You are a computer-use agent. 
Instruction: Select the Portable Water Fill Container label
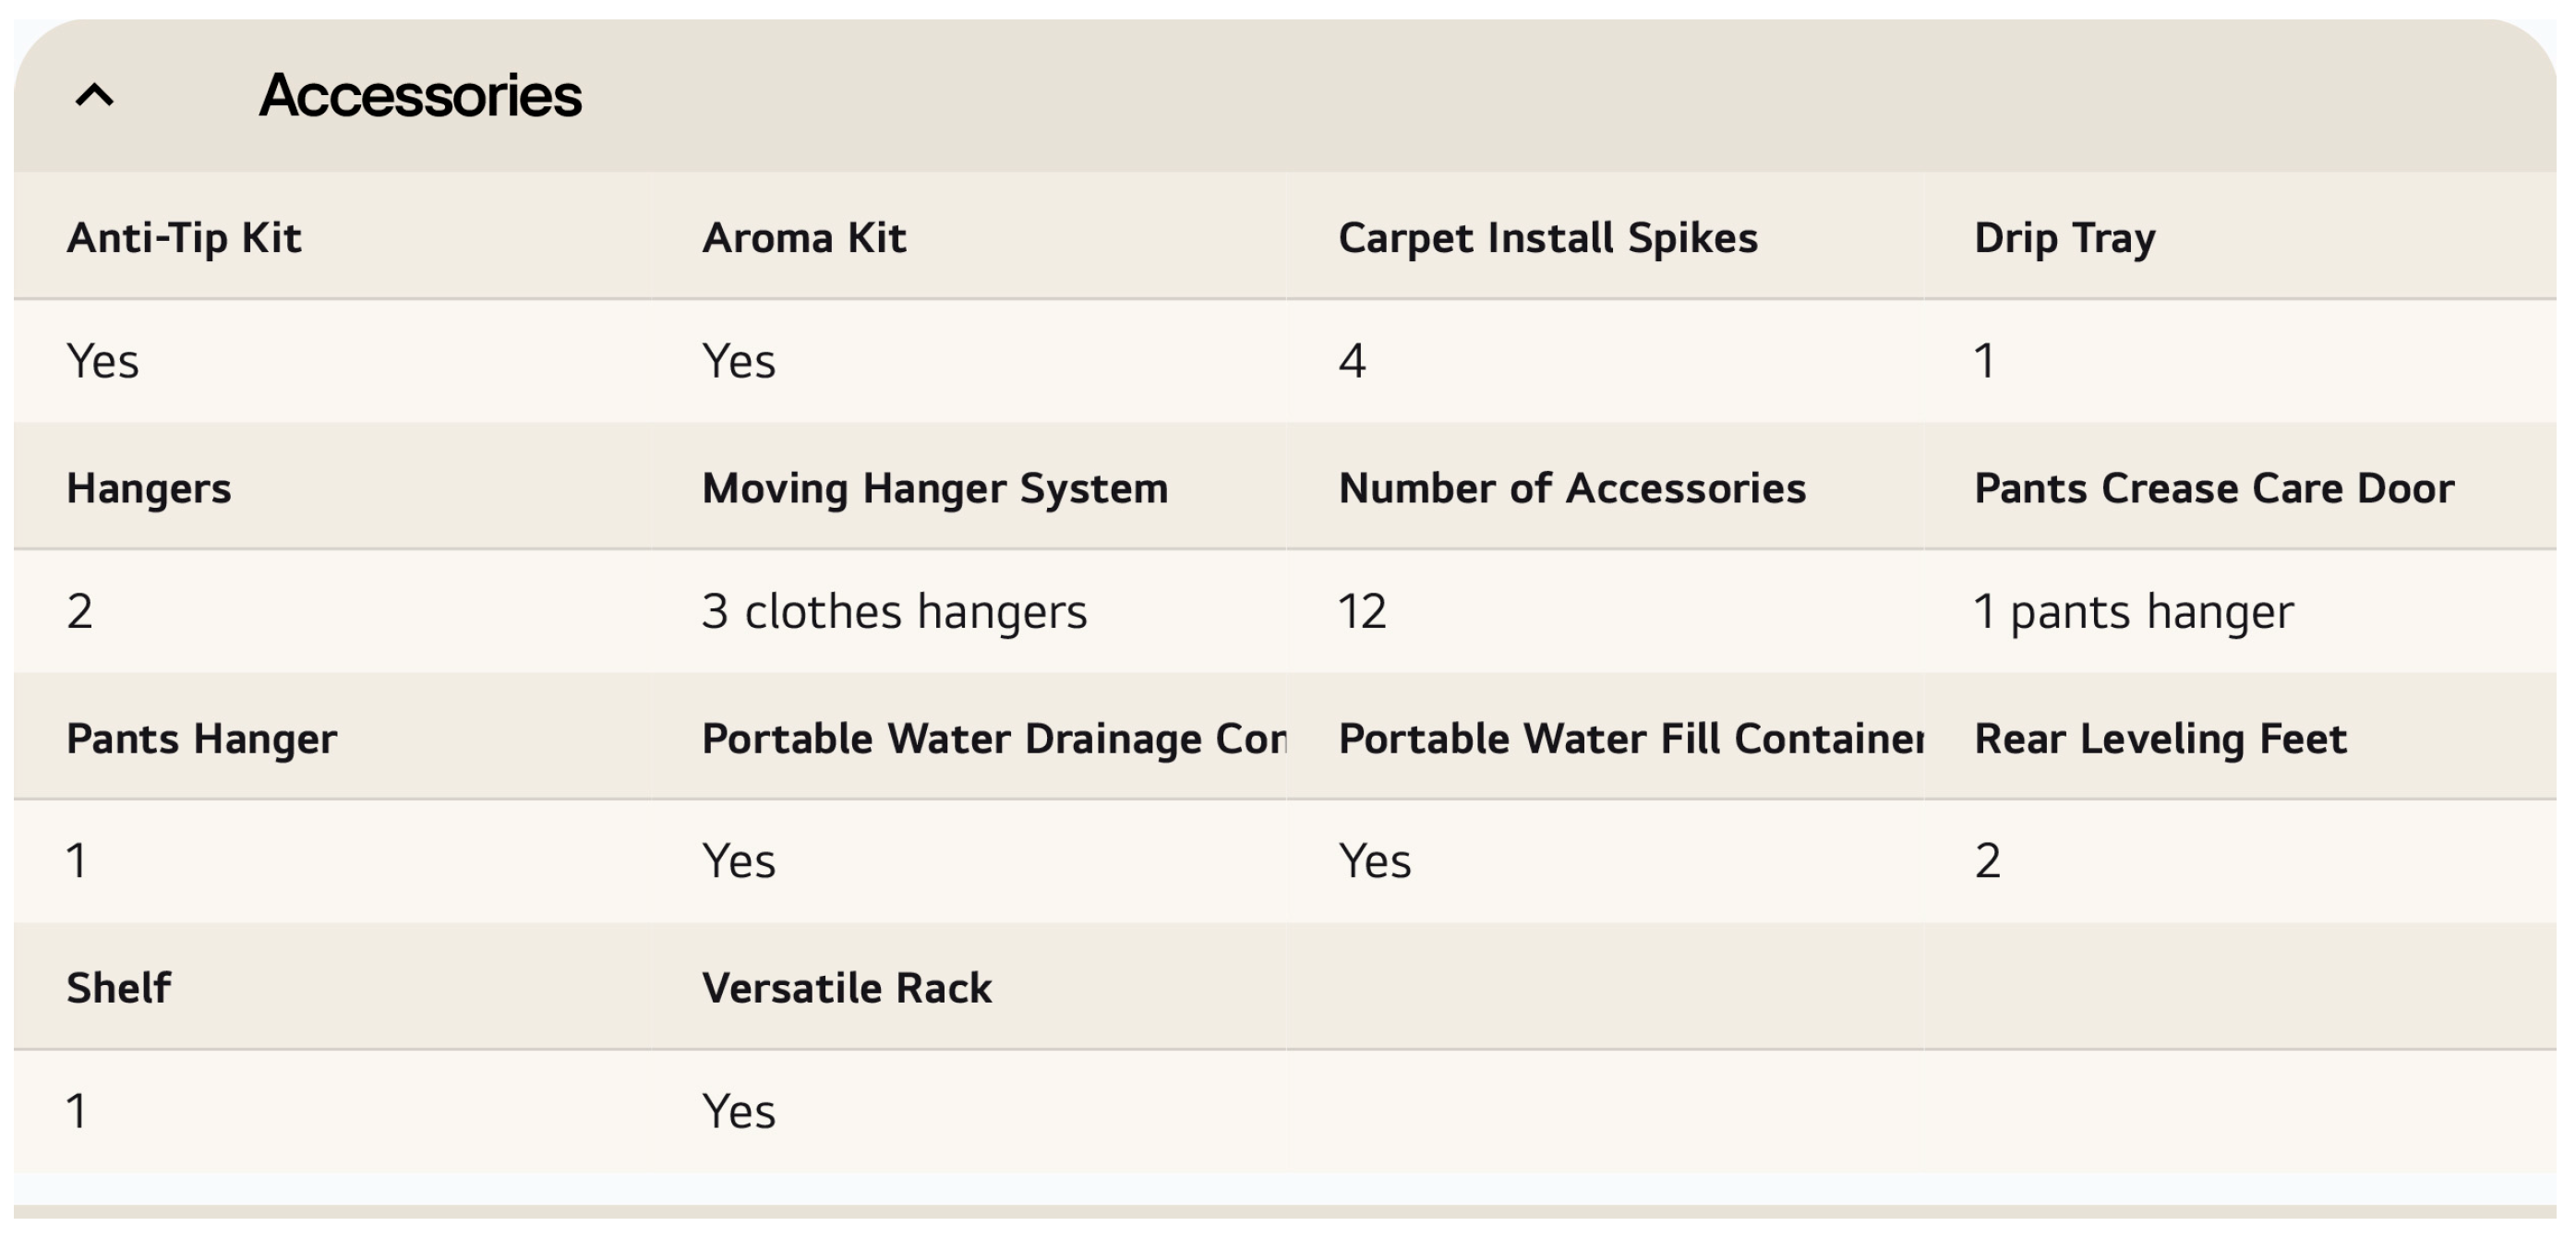[1630, 739]
